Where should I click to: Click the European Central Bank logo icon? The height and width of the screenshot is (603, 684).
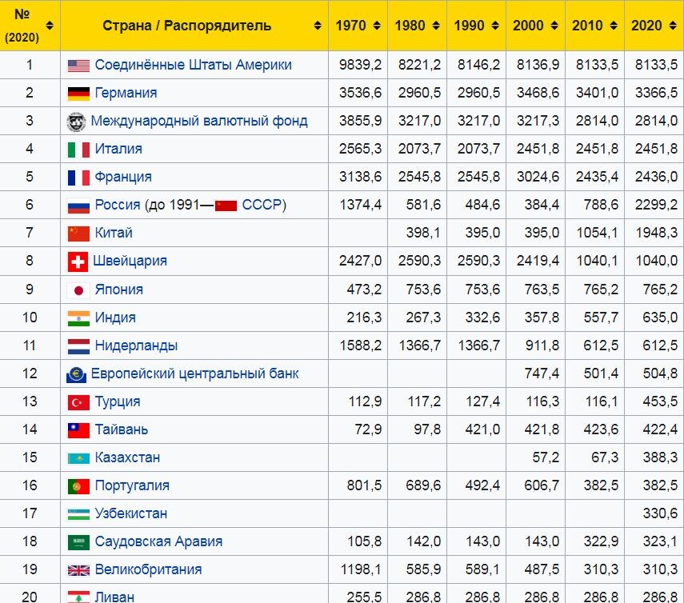pos(76,374)
